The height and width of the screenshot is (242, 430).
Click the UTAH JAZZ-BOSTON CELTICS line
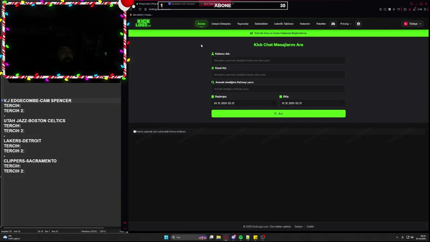tap(35, 121)
